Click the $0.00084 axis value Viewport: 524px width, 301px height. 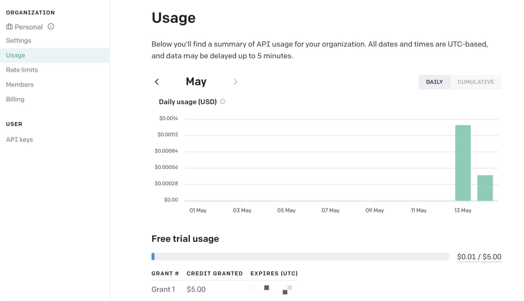[x=166, y=151]
